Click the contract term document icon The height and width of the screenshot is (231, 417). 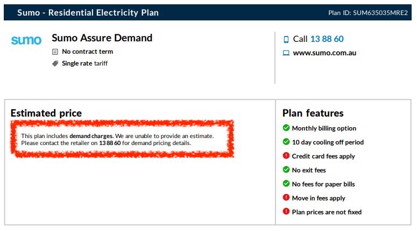pos(55,52)
